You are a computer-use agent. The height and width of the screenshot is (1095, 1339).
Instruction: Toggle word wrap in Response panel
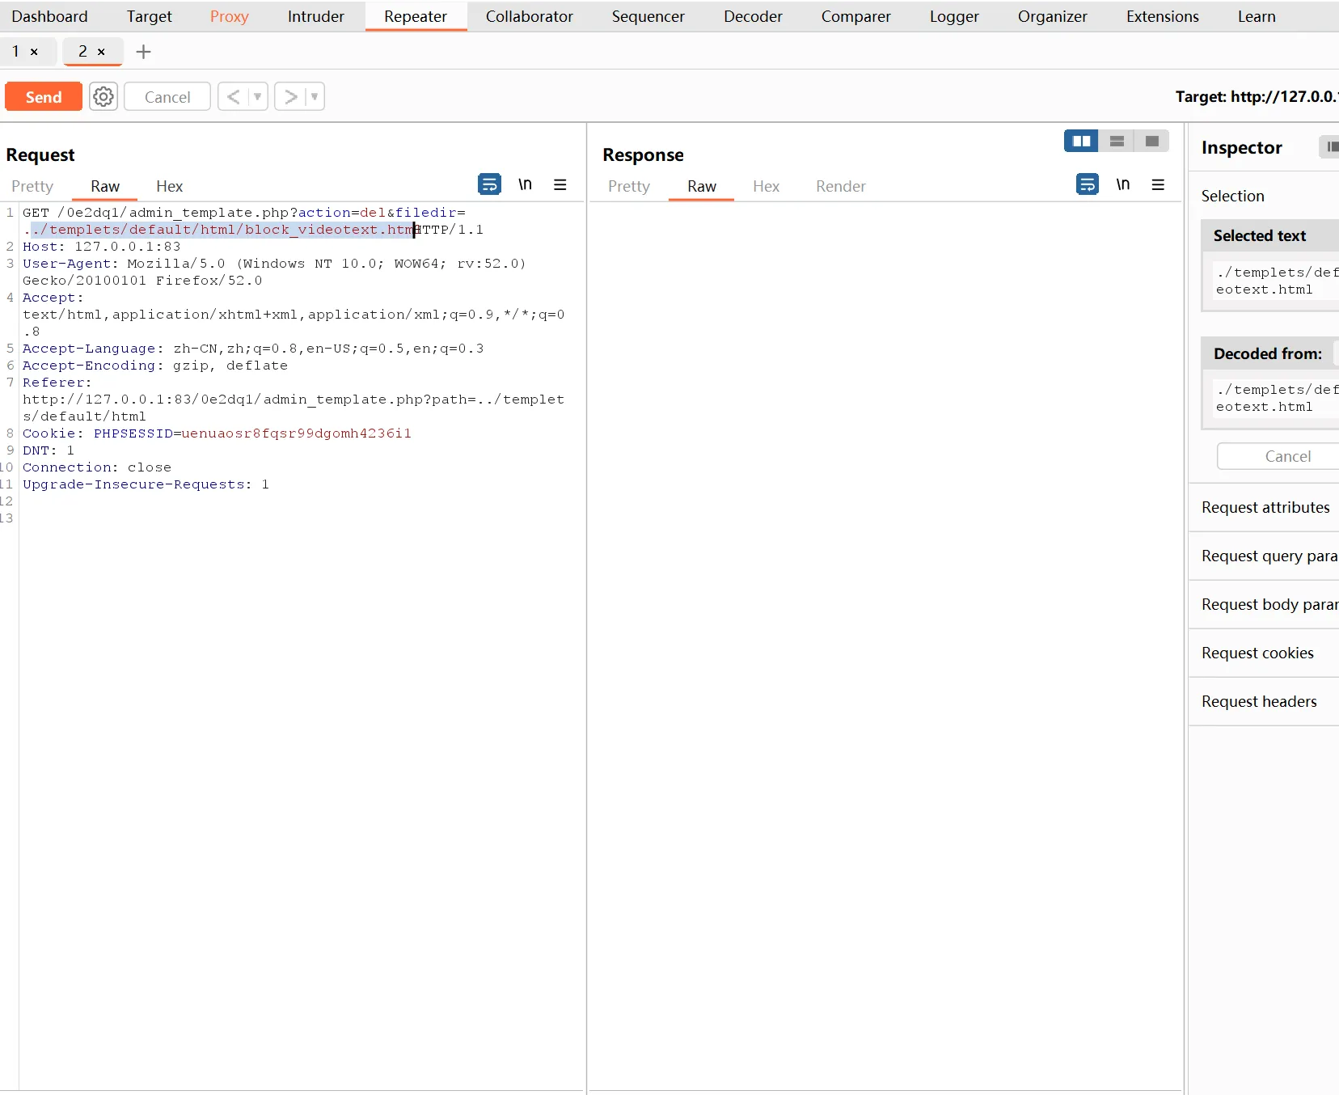(x=1088, y=184)
